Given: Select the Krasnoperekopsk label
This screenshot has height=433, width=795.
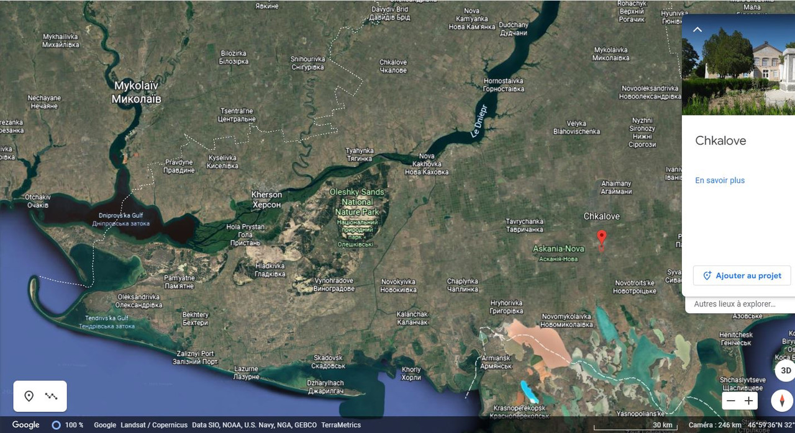Looking at the screenshot, I should [520, 412].
